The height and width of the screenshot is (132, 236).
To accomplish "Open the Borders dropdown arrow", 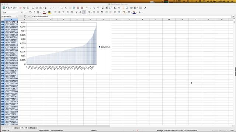I will (126, 12).
